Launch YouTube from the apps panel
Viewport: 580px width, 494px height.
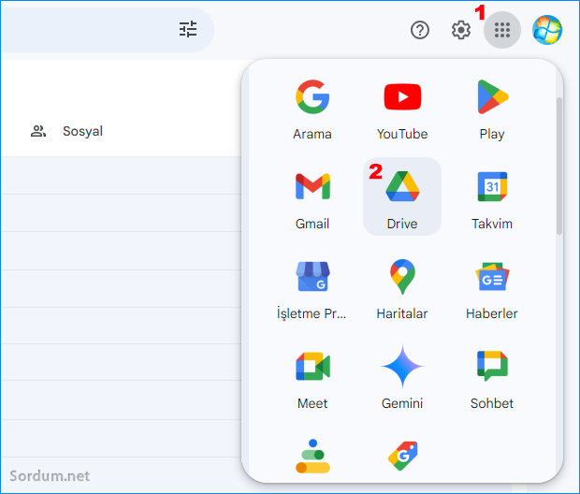pyautogui.click(x=402, y=109)
